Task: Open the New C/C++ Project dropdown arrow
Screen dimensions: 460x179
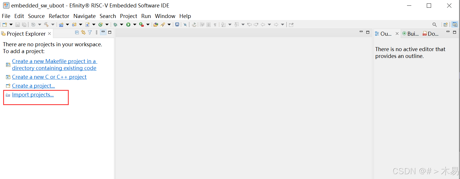Action: click(67, 25)
